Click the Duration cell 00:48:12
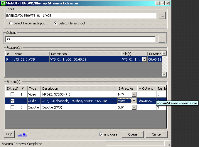This screenshot has width=199, height=147. pyautogui.click(x=155, y=59)
